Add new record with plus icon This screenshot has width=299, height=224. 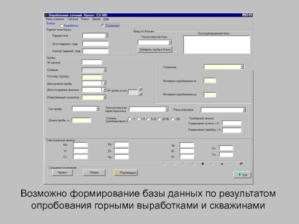coord(203,164)
